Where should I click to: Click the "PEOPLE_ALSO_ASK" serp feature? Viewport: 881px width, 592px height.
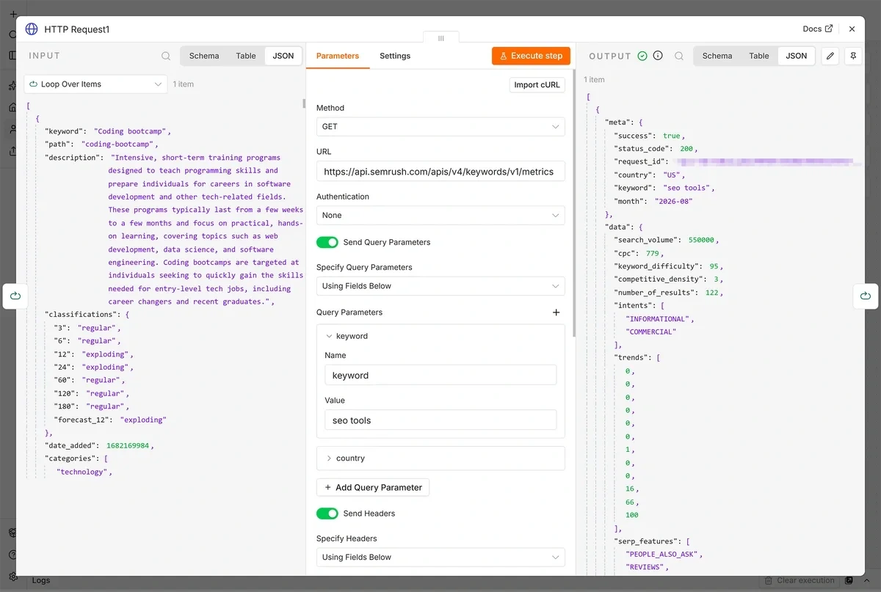coord(661,555)
